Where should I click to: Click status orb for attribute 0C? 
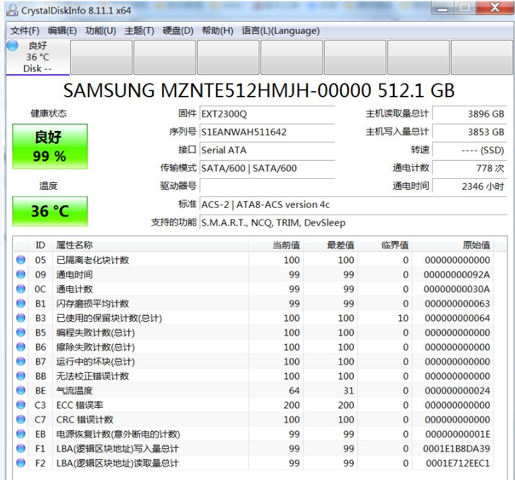21,289
